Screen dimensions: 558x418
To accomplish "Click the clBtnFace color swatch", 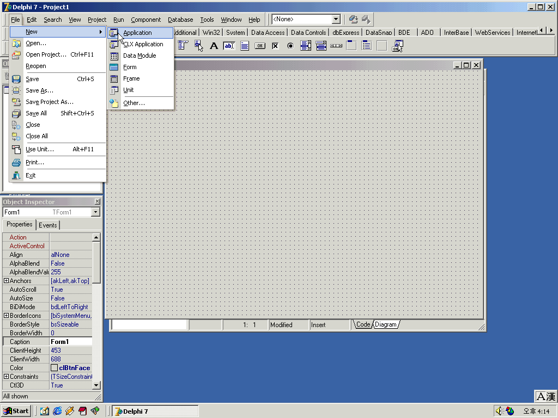I will point(54,368).
